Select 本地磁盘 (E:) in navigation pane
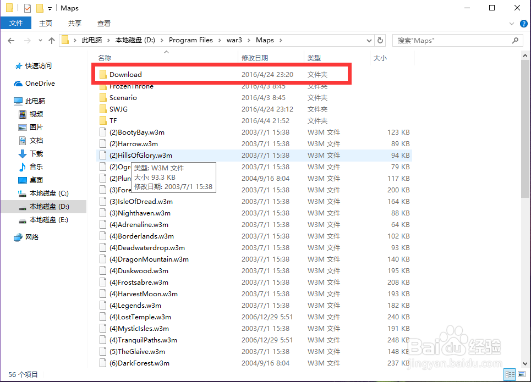The image size is (531, 382). pyautogui.click(x=43, y=220)
